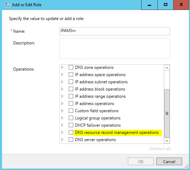190x170 pixels.
Task: Expand the IP address space operations node
Action: click(x=62, y=74)
